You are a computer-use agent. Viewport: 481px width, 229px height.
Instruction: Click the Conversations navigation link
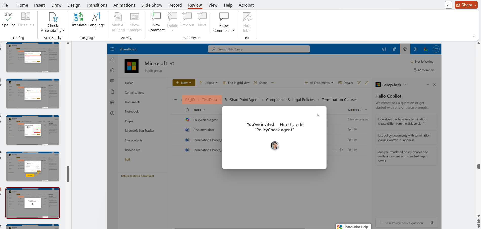click(134, 93)
